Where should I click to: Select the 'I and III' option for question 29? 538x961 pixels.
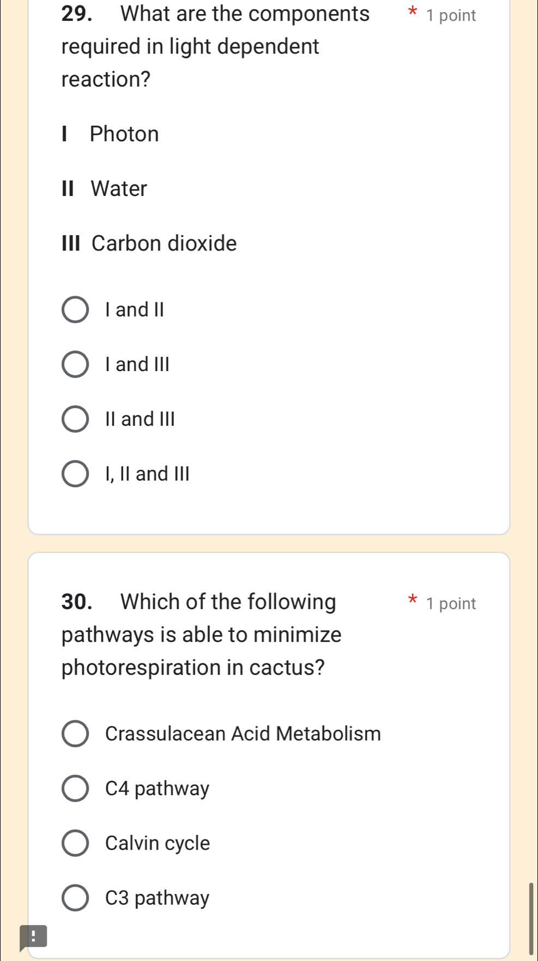(75, 364)
